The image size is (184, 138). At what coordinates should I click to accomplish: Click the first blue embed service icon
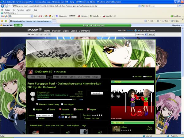[59, 117]
